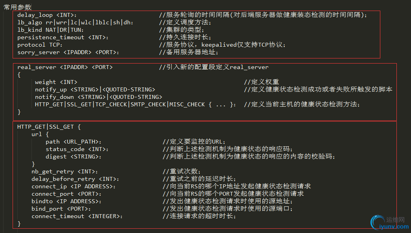411x233 pixels.
Task: Click the nb_get_retry <INT> parameter
Action: point(65,171)
